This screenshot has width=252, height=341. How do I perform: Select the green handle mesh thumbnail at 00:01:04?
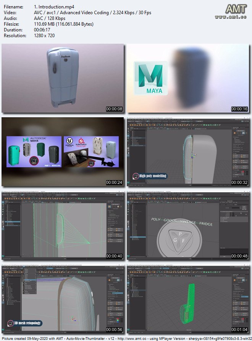coord(188,299)
